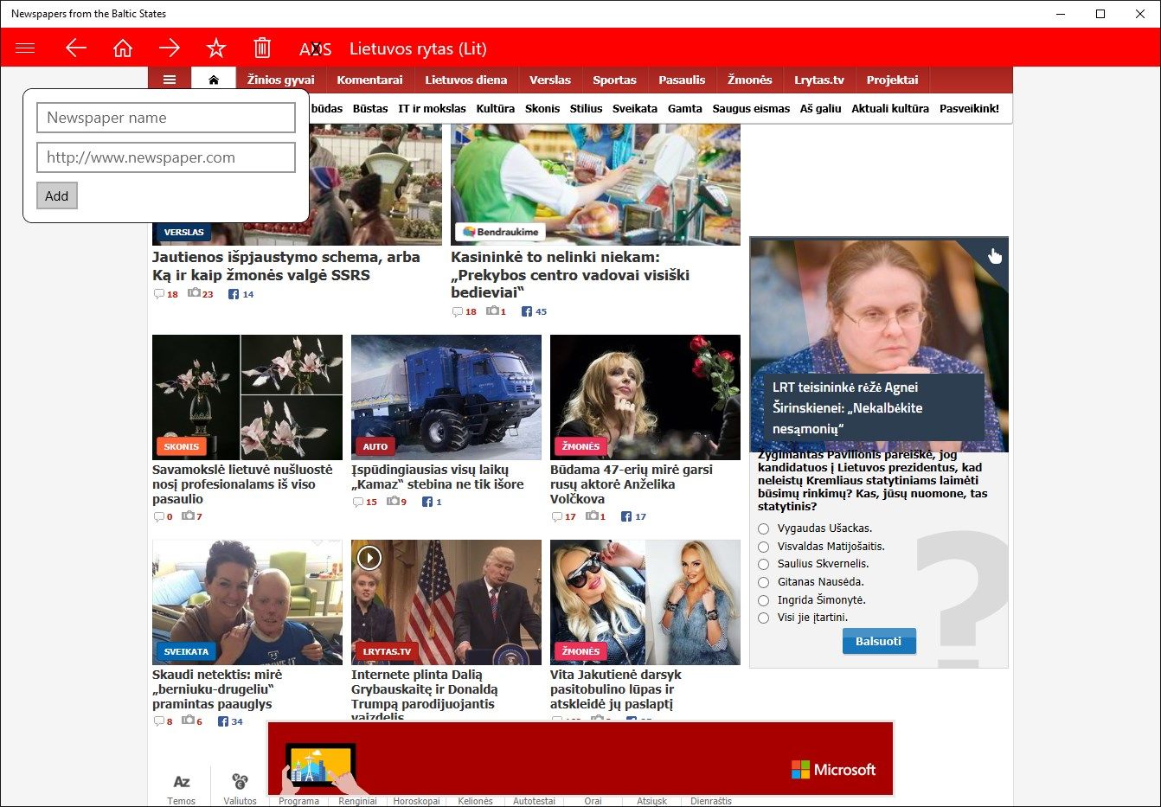The width and height of the screenshot is (1161, 807).
Task: Open the Aktuali kultūra submenu link
Action: 890,108
